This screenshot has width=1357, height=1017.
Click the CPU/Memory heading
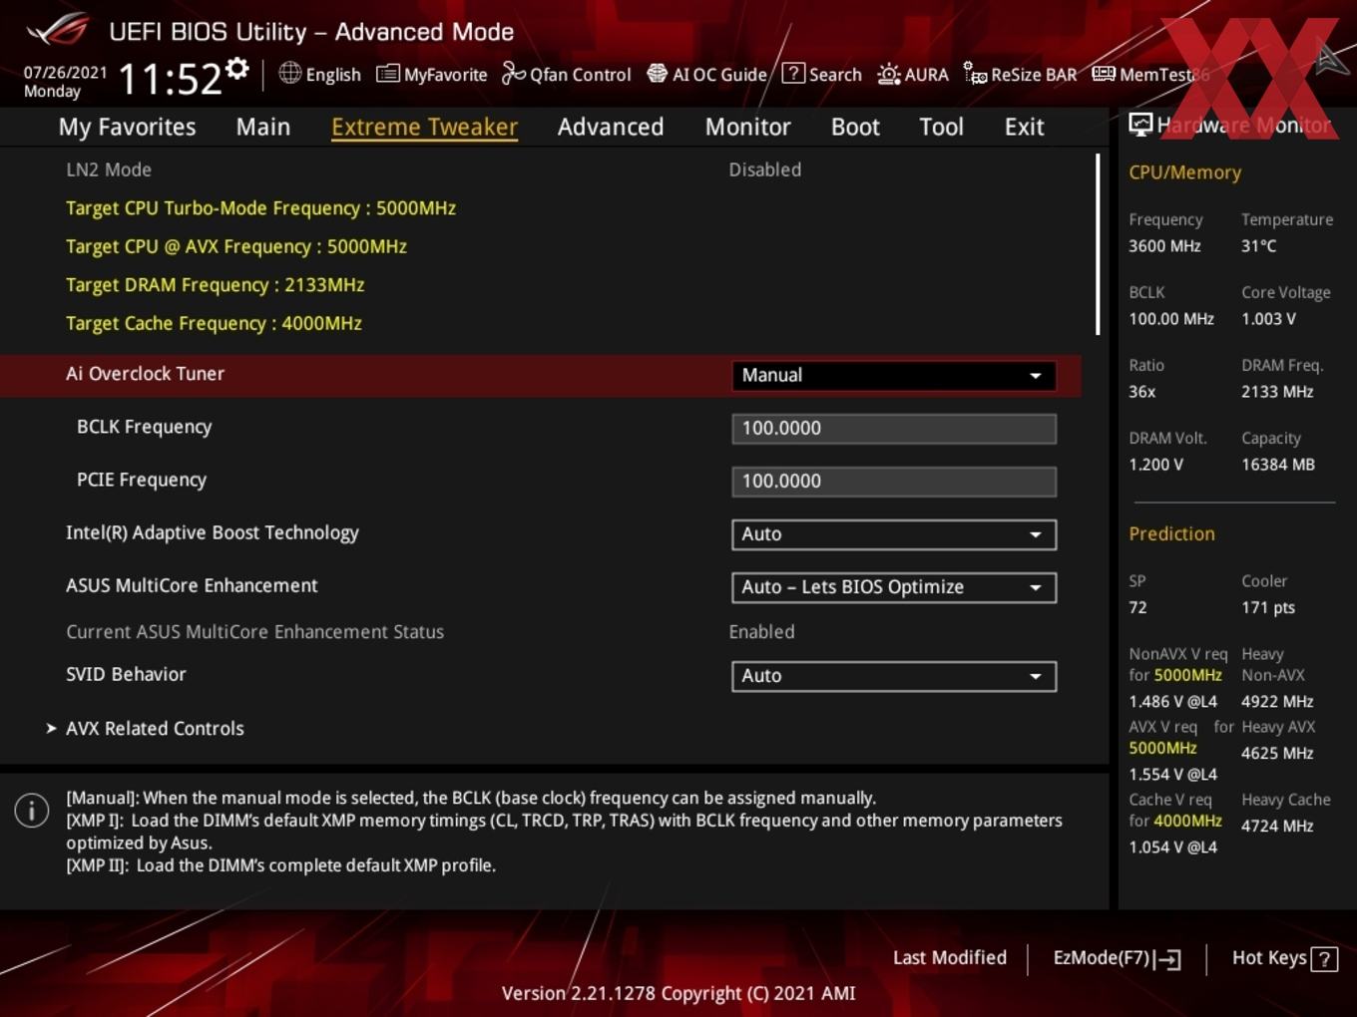[1184, 172]
